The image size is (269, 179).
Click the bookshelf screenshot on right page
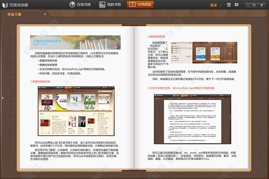(x=204, y=53)
